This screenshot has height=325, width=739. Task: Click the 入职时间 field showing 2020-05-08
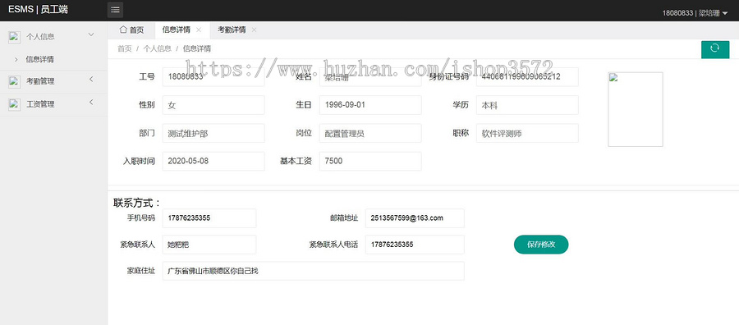(x=213, y=161)
